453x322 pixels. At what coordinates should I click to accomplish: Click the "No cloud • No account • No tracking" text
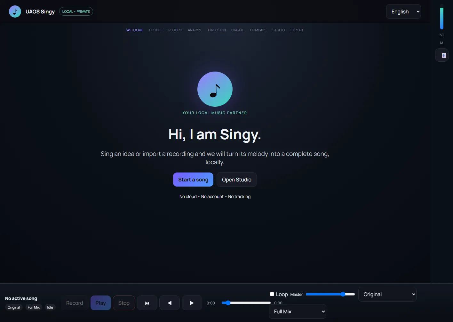click(215, 196)
